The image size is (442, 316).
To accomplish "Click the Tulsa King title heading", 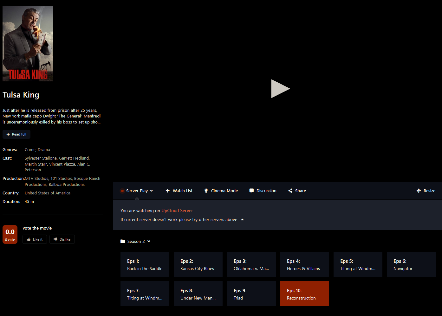I will tap(21, 95).
